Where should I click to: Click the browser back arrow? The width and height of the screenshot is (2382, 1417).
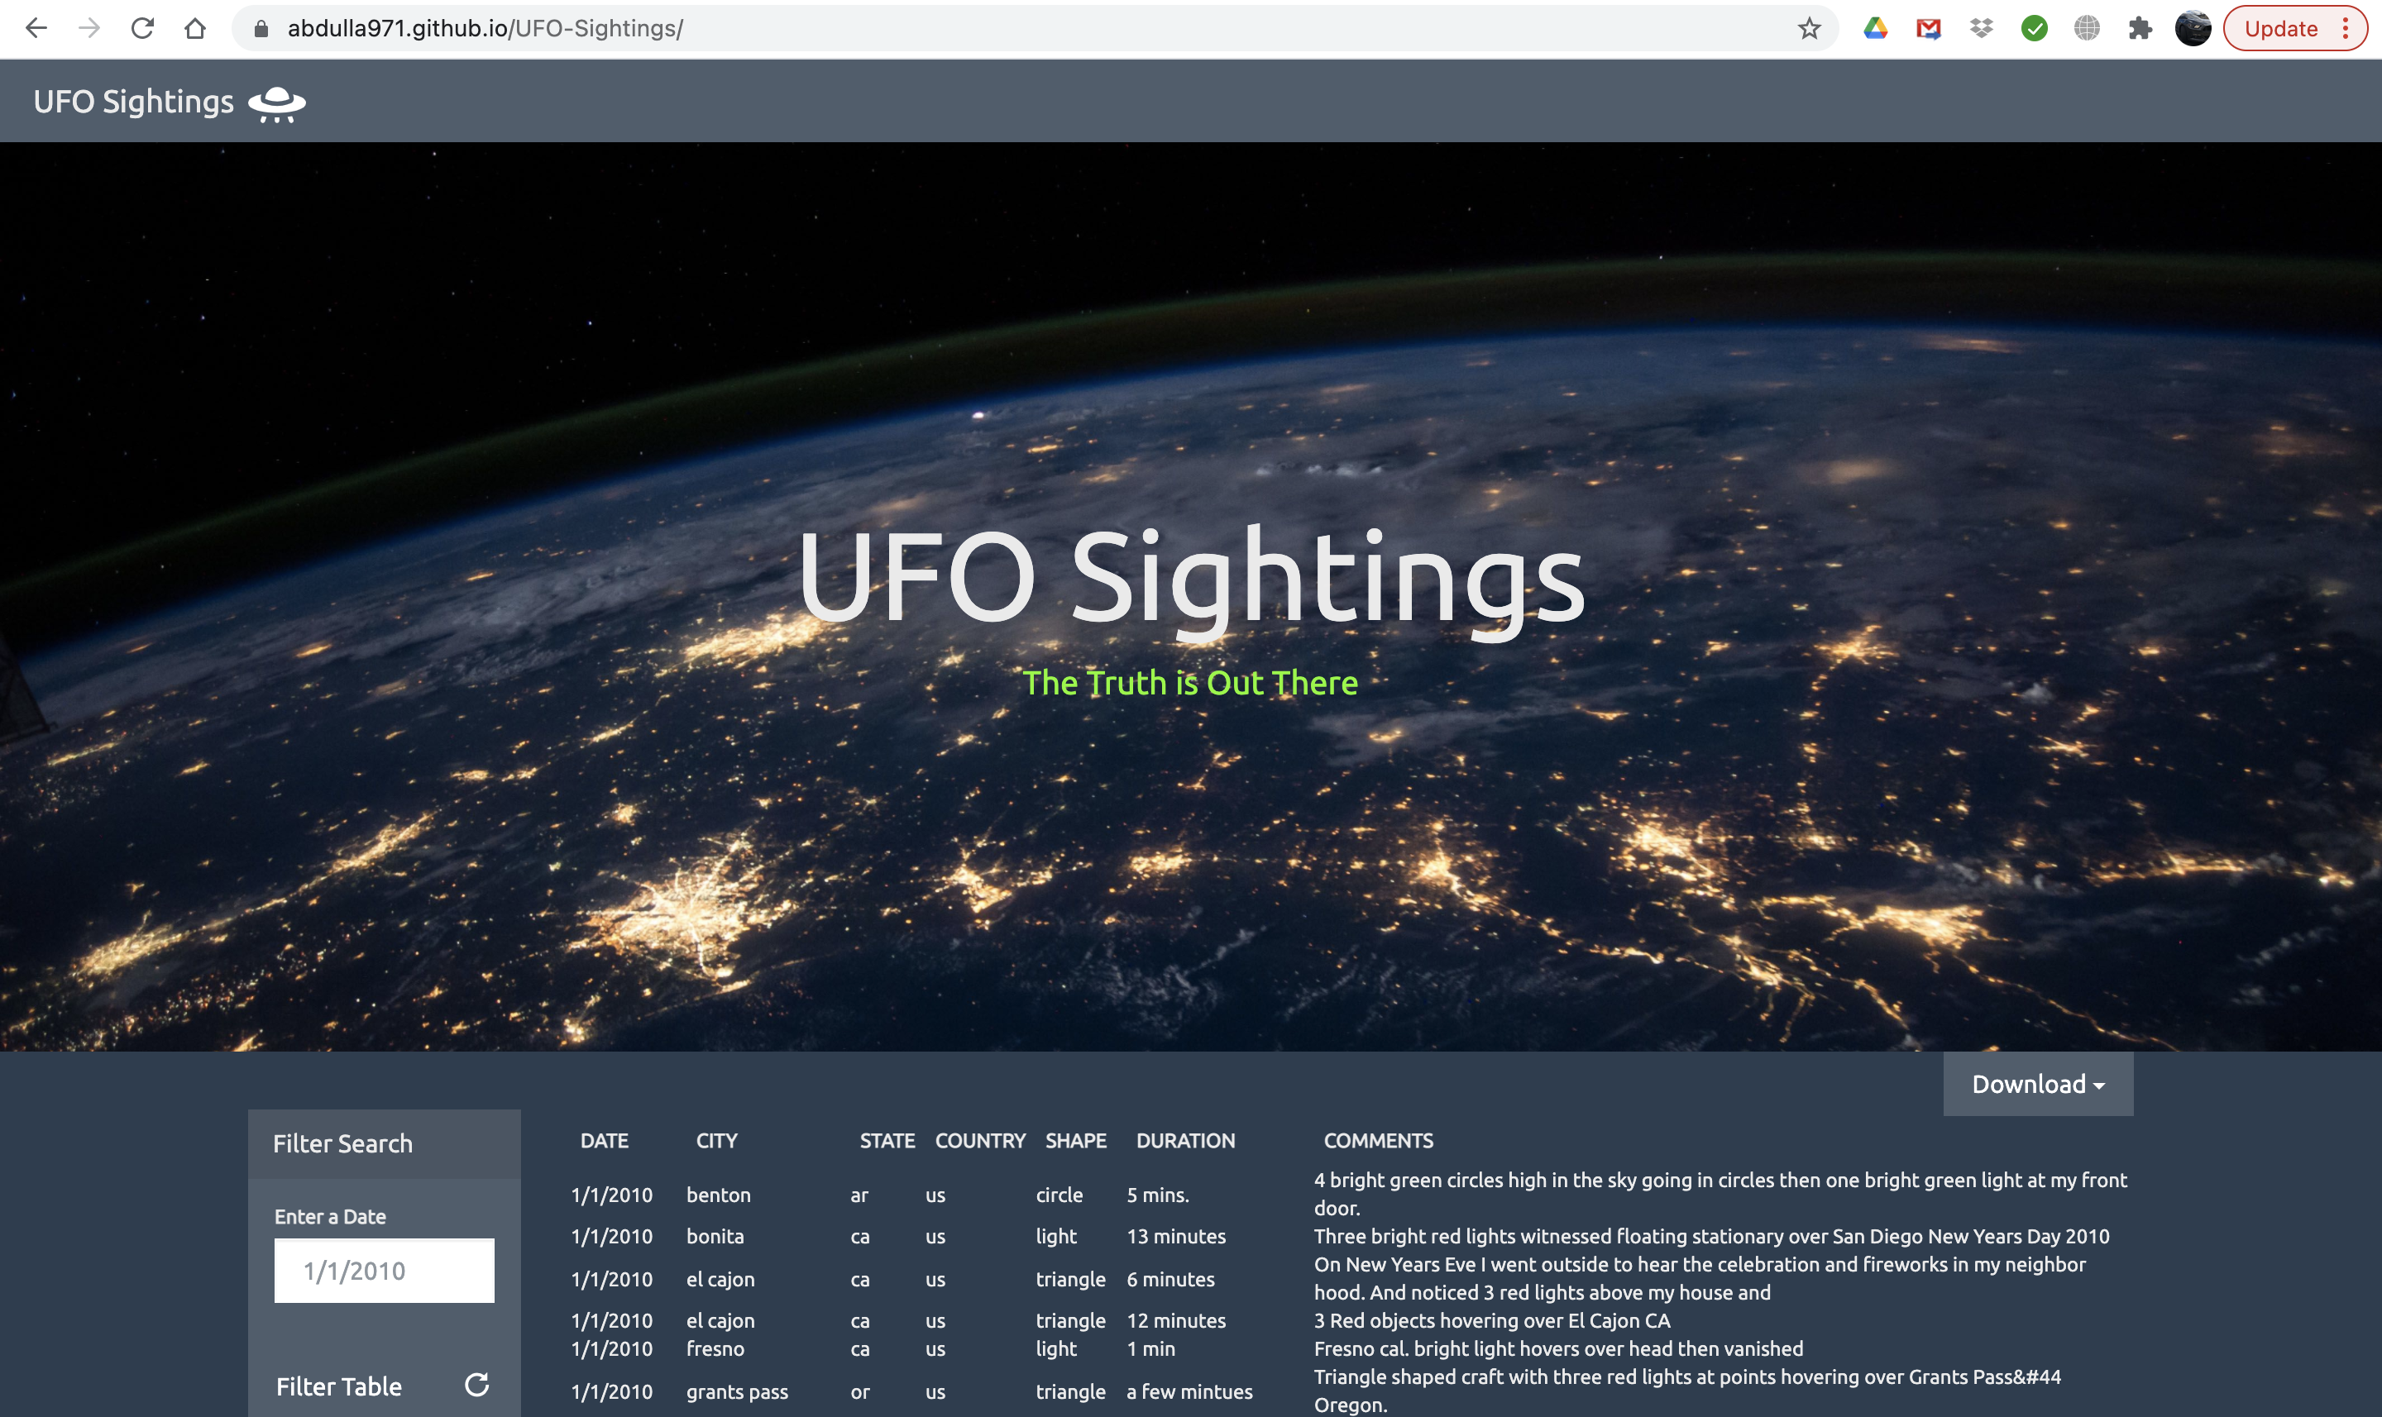pos(36,29)
